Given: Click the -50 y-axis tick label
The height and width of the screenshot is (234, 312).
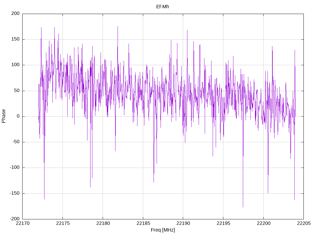Looking at the screenshot, I should point(16,142).
